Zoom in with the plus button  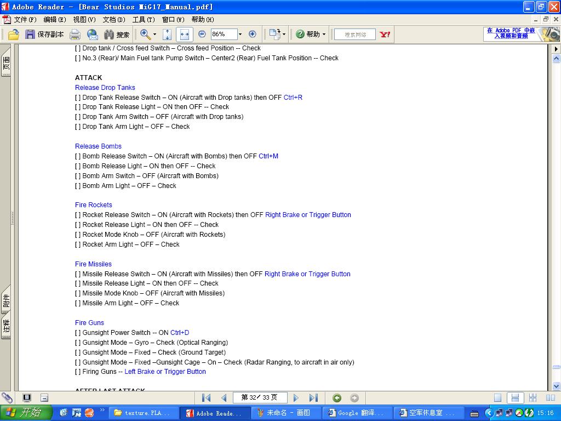pos(253,34)
